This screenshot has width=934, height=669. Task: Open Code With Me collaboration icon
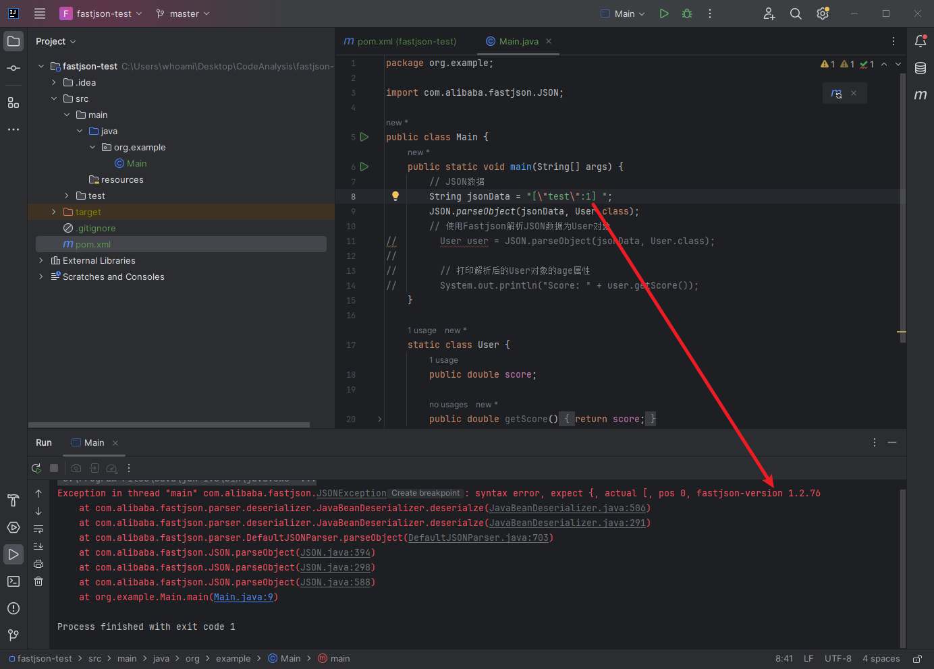tap(769, 13)
